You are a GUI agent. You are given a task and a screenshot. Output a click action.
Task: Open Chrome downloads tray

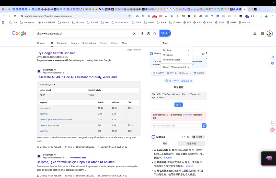point(261,16)
